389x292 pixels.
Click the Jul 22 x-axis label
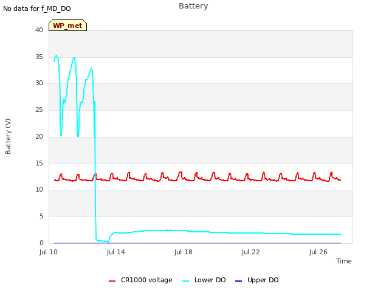[x=251, y=252]
